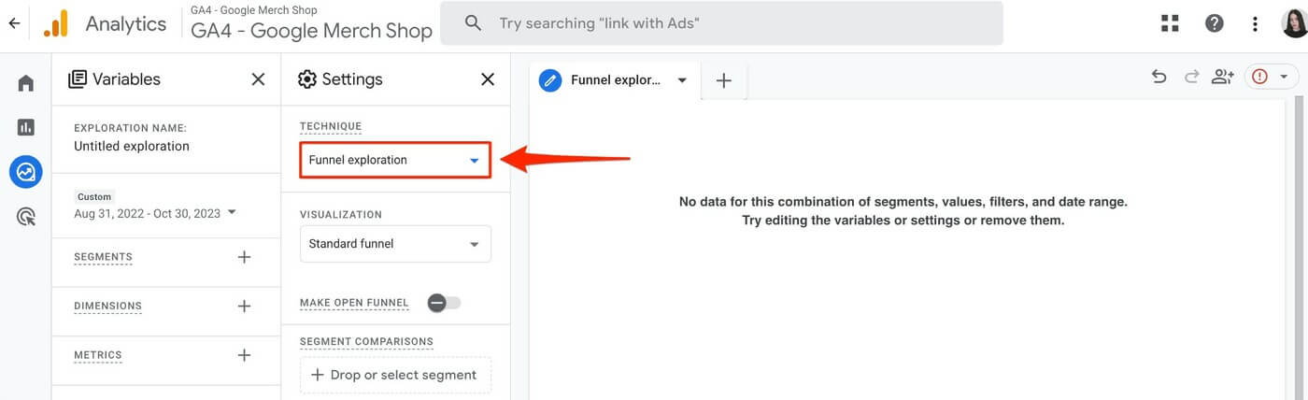Image resolution: width=1308 pixels, height=400 pixels.
Task: Click the share exploration people icon
Action: [x=1222, y=78]
